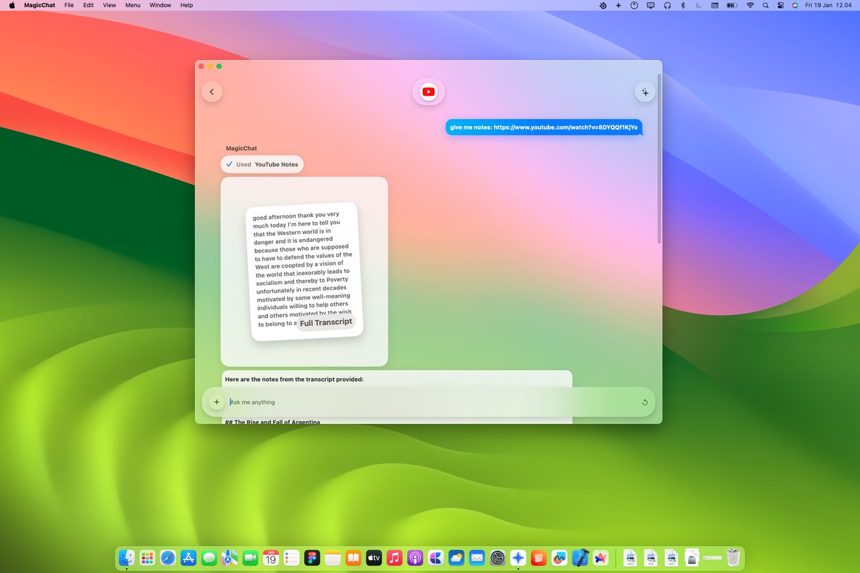The image size is (860, 573).
Task: Go back with the chevron button
Action: pos(212,92)
